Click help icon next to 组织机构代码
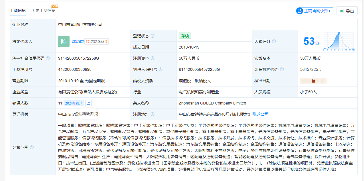364x181 pixels. point(282,69)
